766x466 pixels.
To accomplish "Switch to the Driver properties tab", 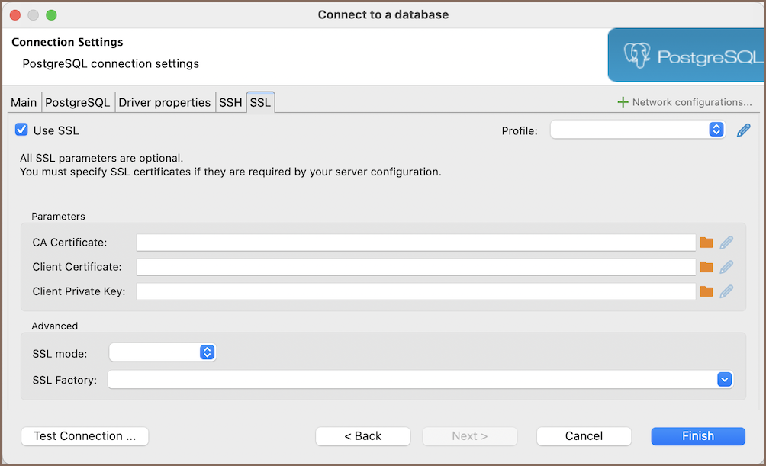I will pyautogui.click(x=164, y=102).
